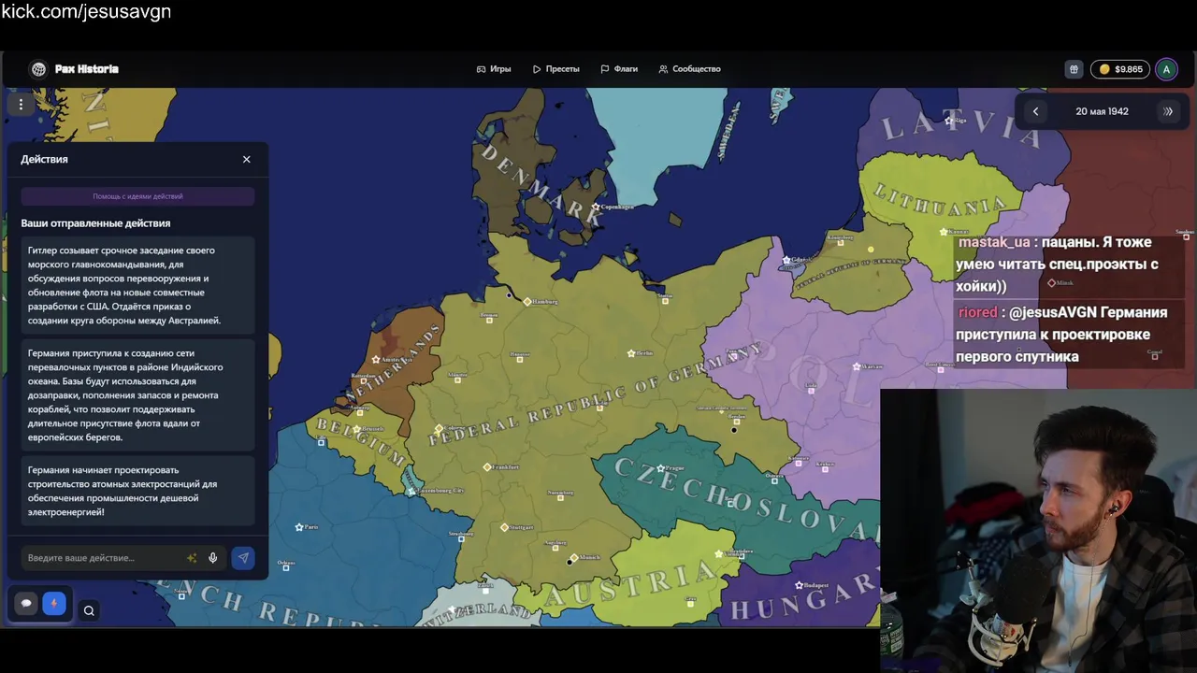Open the three-dot map options menu
Screen dimensions: 1197x673
pos(21,105)
